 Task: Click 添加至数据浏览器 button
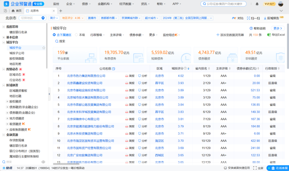click(231, 35)
